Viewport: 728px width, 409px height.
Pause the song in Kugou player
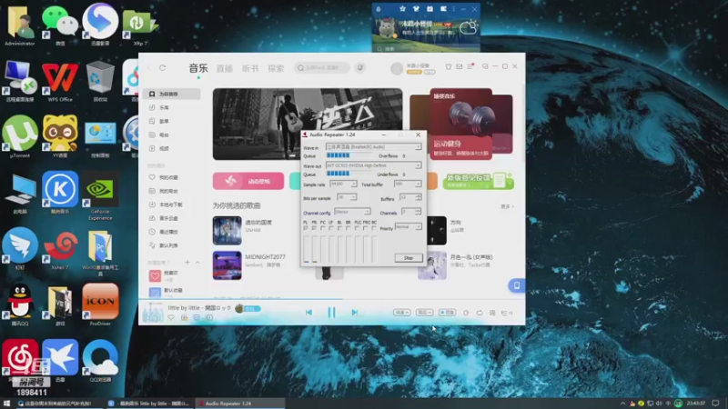tap(331, 312)
